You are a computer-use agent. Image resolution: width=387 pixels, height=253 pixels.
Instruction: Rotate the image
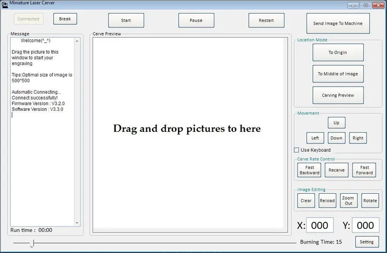pos(370,200)
